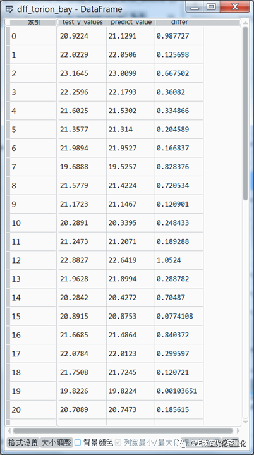This screenshot has width=254, height=455.
Task: Select cell with value 0.720534
Action: (x=179, y=185)
